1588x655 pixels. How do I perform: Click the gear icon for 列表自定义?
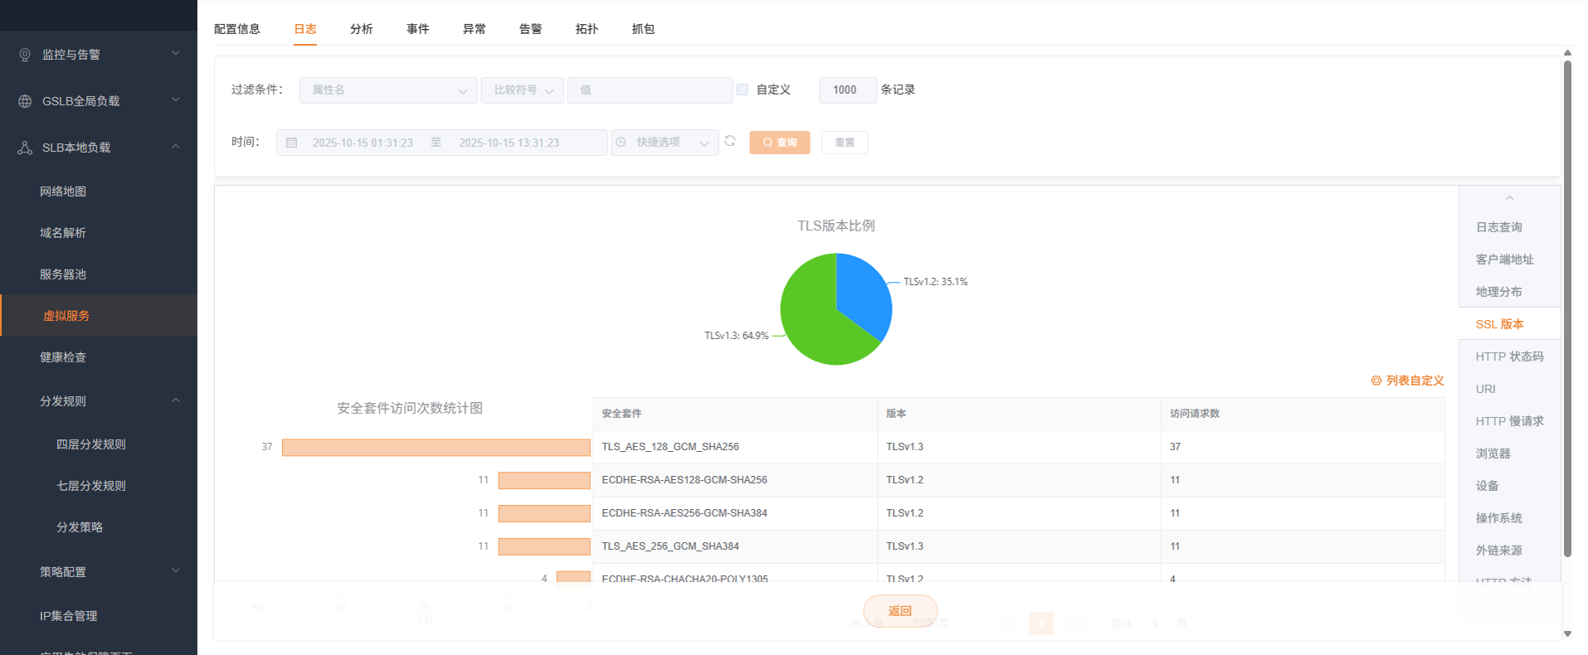[x=1376, y=381]
